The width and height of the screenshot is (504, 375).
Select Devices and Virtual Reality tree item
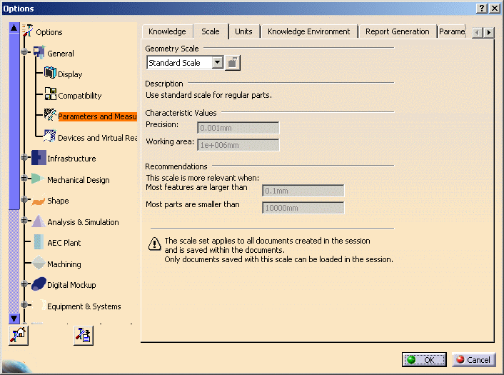(97, 138)
